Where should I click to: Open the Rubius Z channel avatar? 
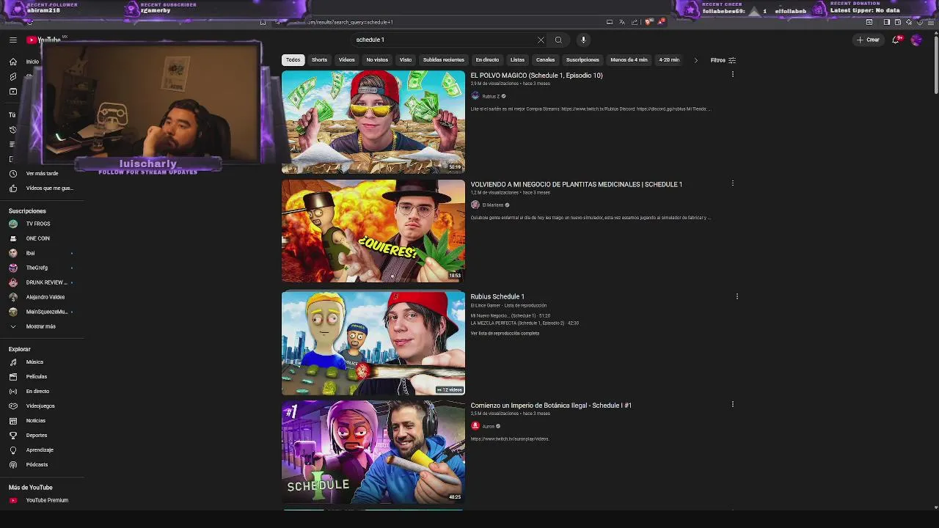[x=475, y=96]
